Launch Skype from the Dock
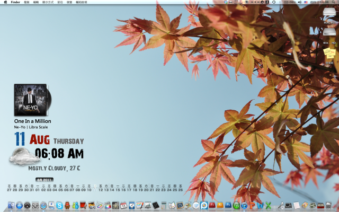The height and width of the screenshot is (212, 339). [59, 206]
